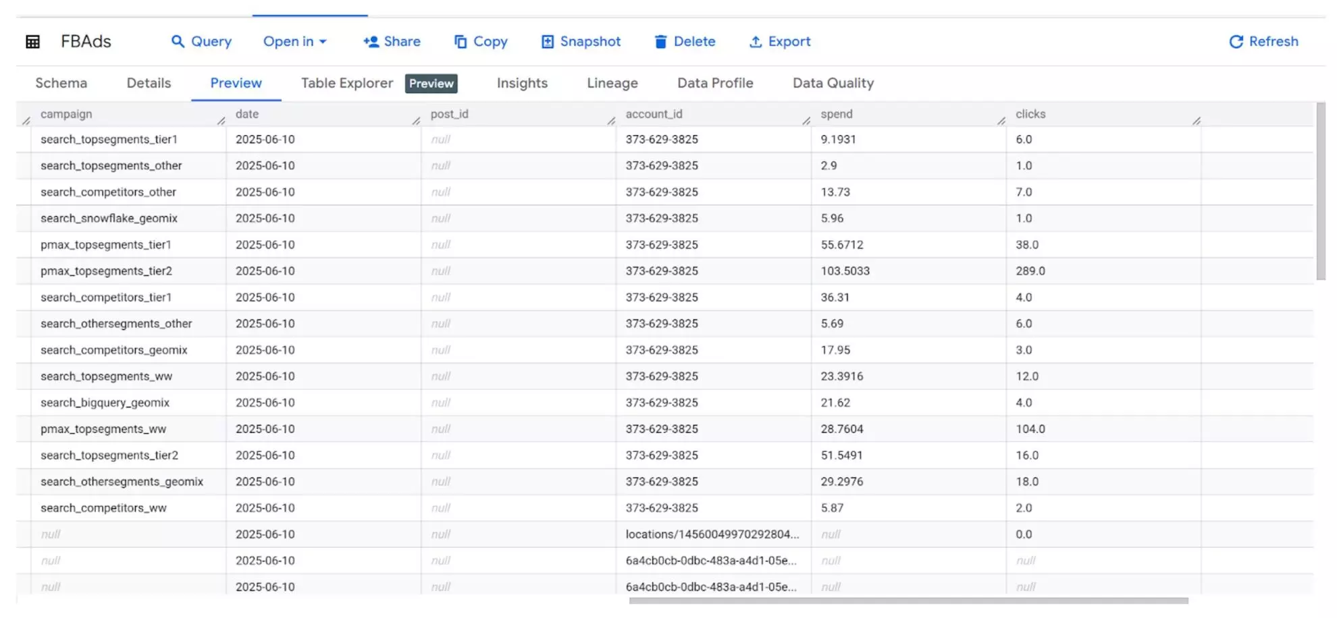This screenshot has width=1337, height=618.
Task: Click the Copy icon
Action: 460,41
